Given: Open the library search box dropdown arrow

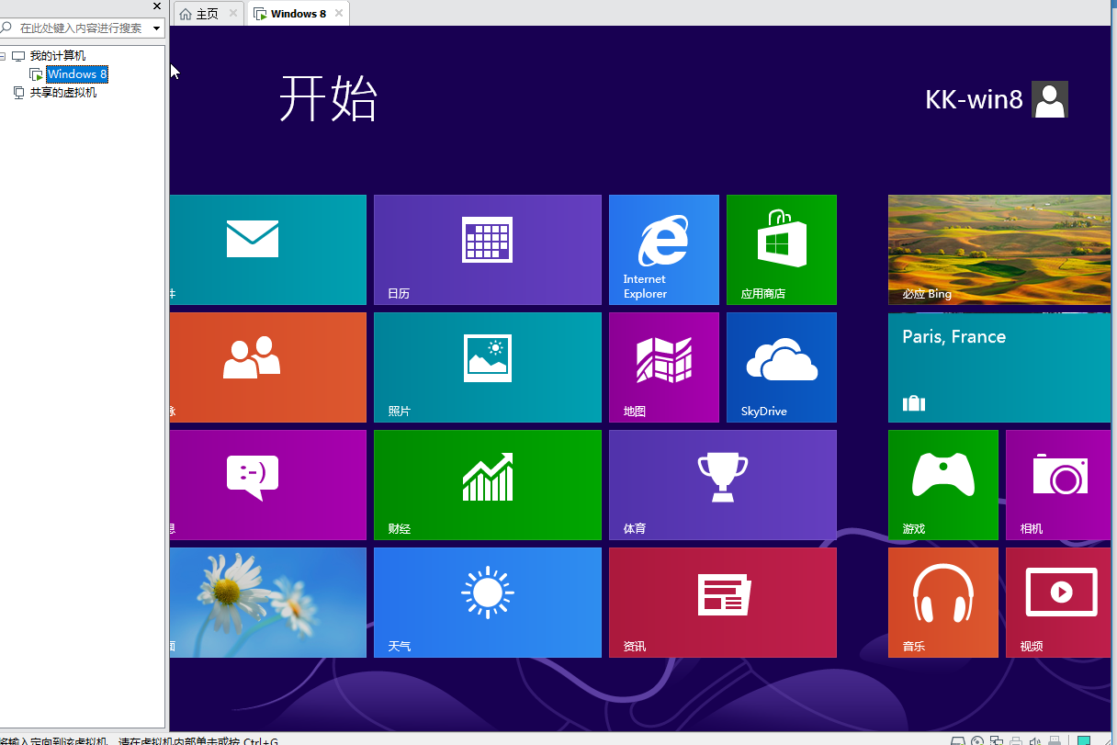Looking at the screenshot, I should click(x=156, y=28).
